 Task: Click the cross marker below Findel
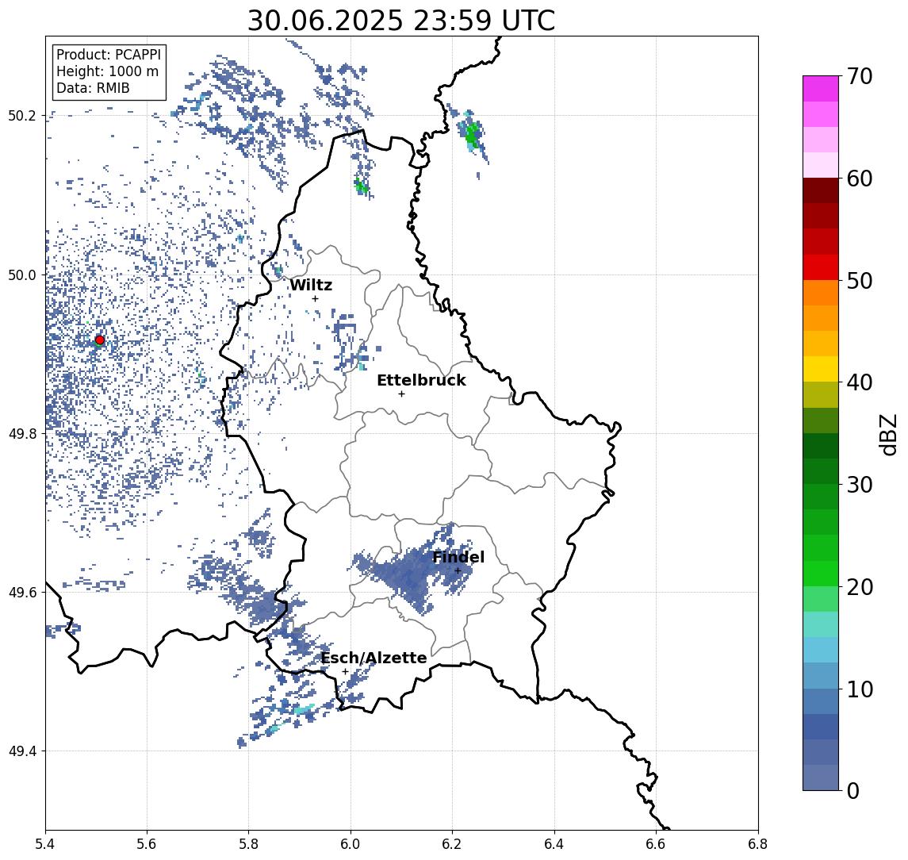(x=458, y=571)
